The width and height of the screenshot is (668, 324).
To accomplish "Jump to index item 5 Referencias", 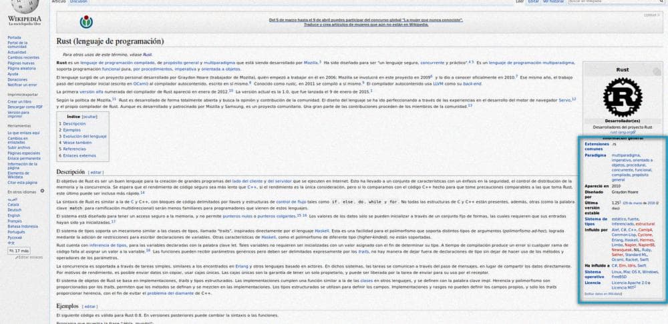I will click(x=72, y=149).
